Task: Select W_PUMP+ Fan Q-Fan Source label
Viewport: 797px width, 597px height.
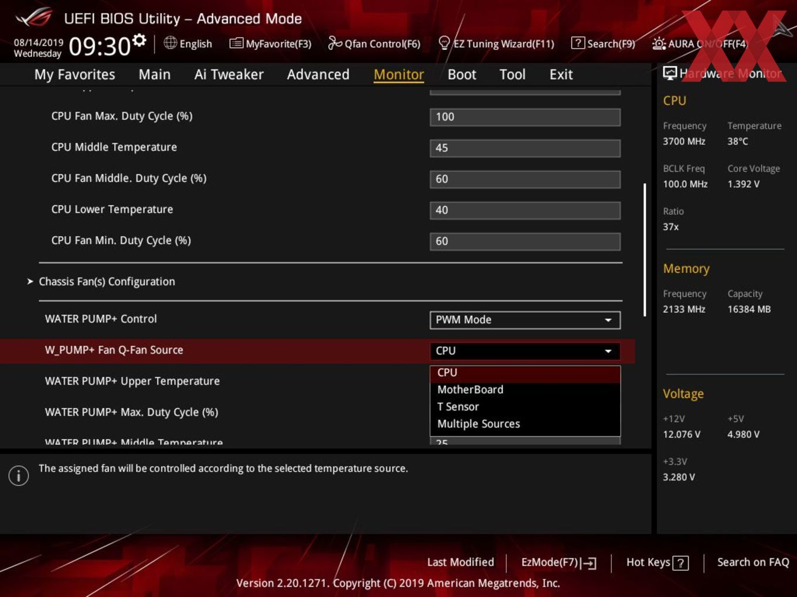Action: tap(114, 350)
